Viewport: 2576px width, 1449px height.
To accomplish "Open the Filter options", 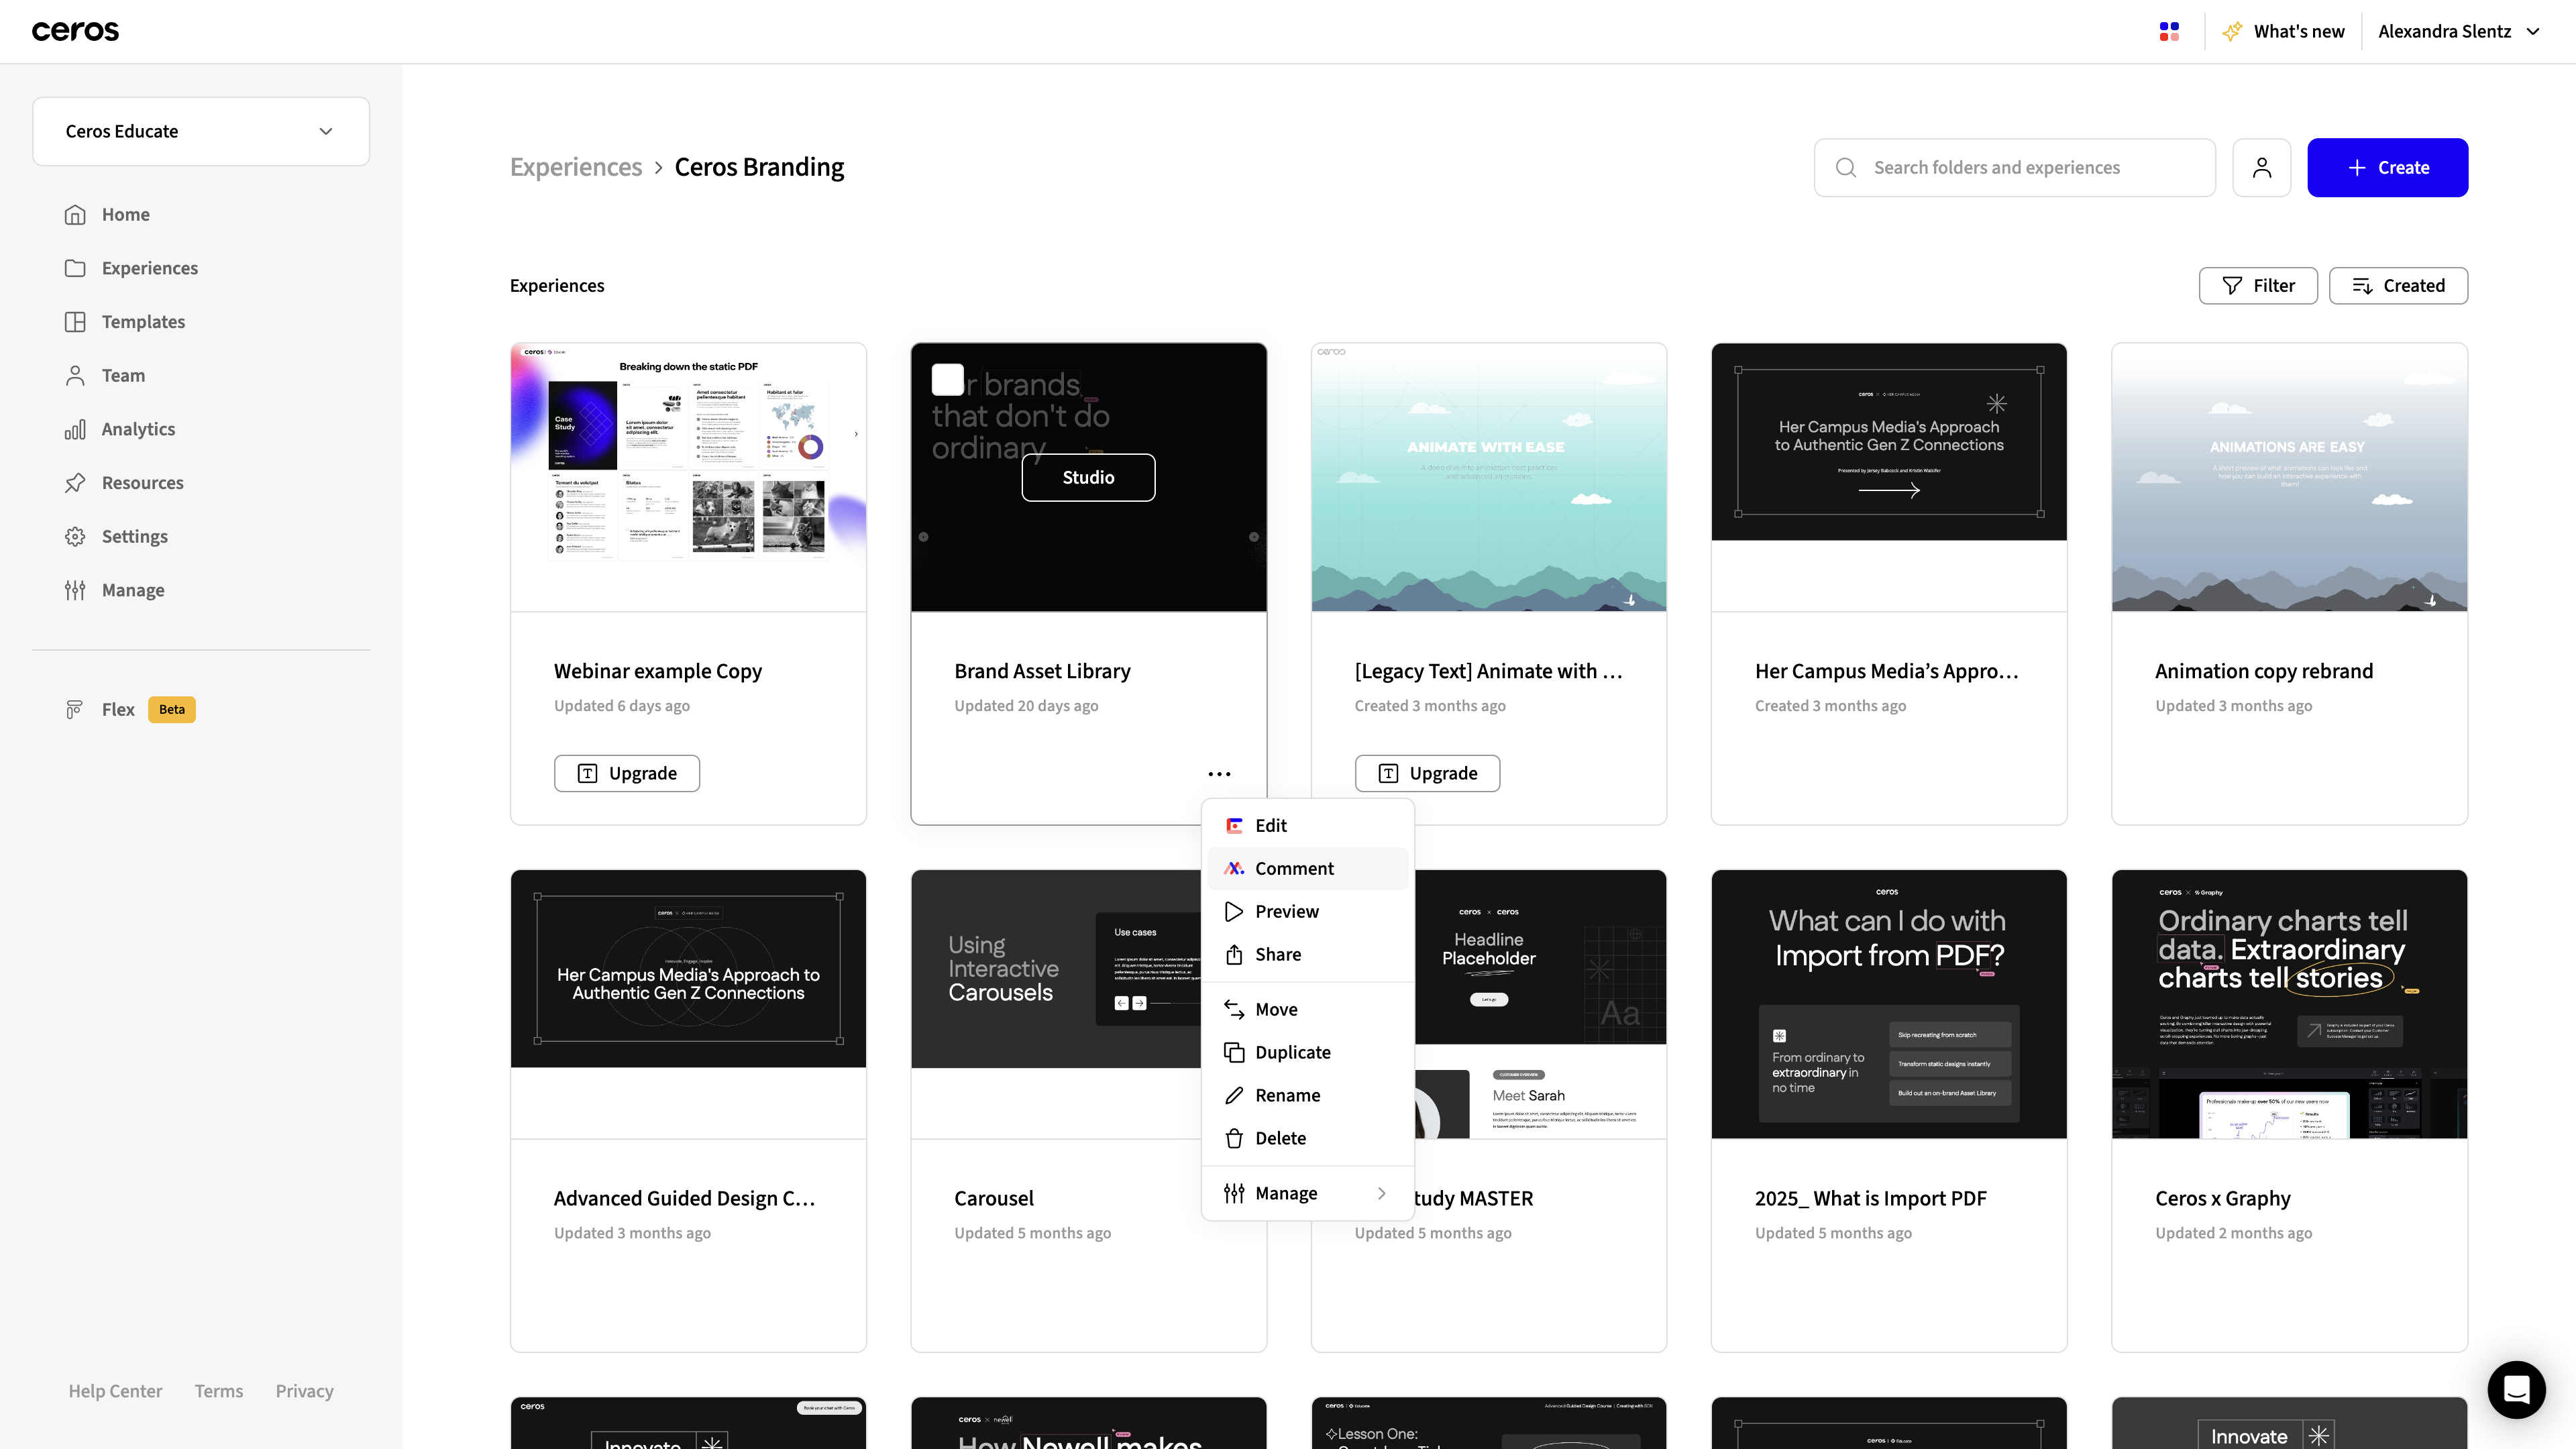I will [x=2257, y=286].
